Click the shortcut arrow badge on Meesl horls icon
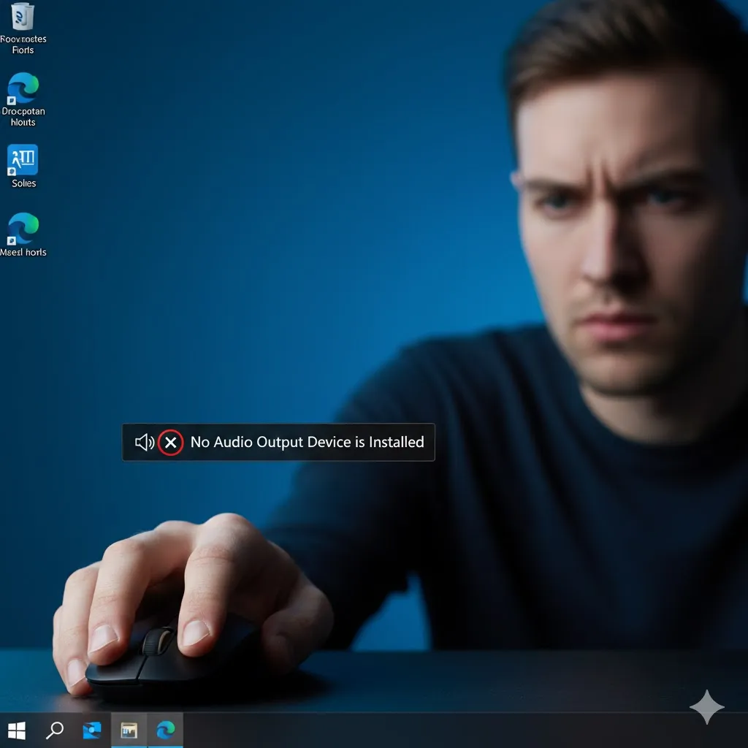 click(x=12, y=240)
